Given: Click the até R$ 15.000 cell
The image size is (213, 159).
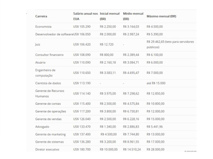Looking at the screenshot, I should tap(156, 83).
